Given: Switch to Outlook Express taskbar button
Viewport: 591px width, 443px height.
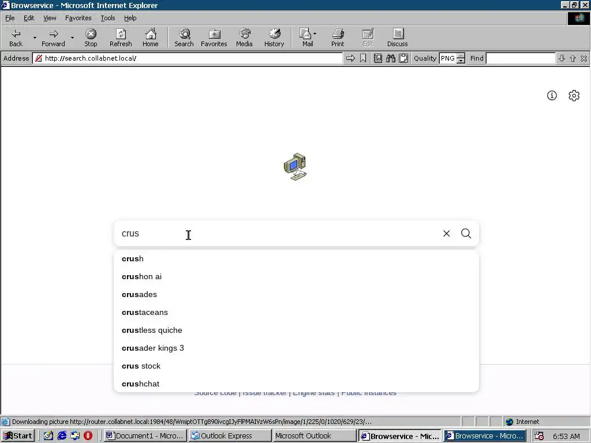Looking at the screenshot, I should pyautogui.click(x=230, y=436).
